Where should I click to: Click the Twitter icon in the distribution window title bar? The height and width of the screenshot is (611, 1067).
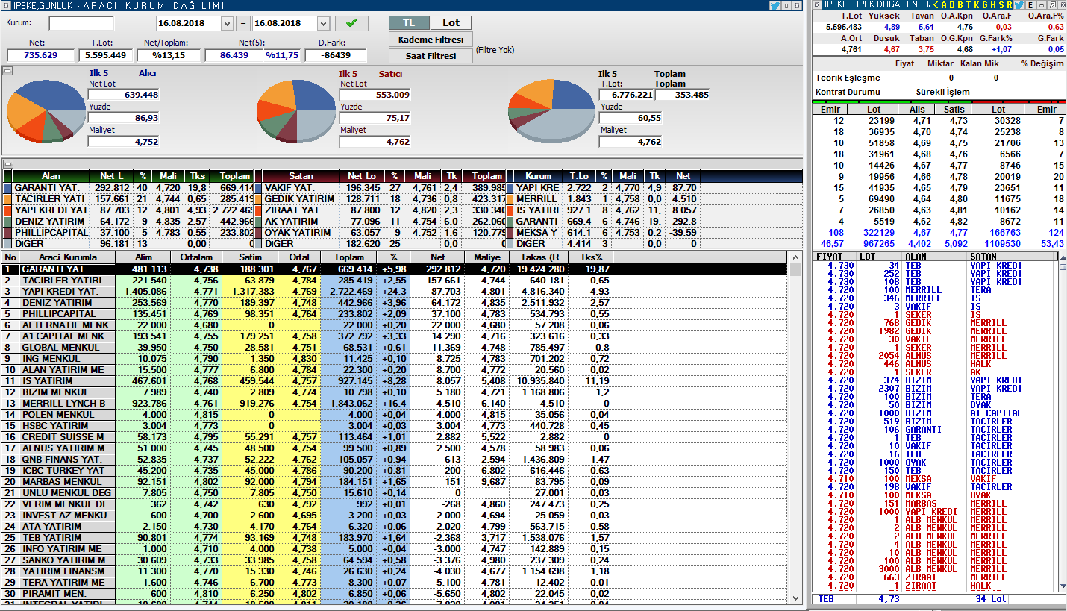pyautogui.click(x=775, y=5)
